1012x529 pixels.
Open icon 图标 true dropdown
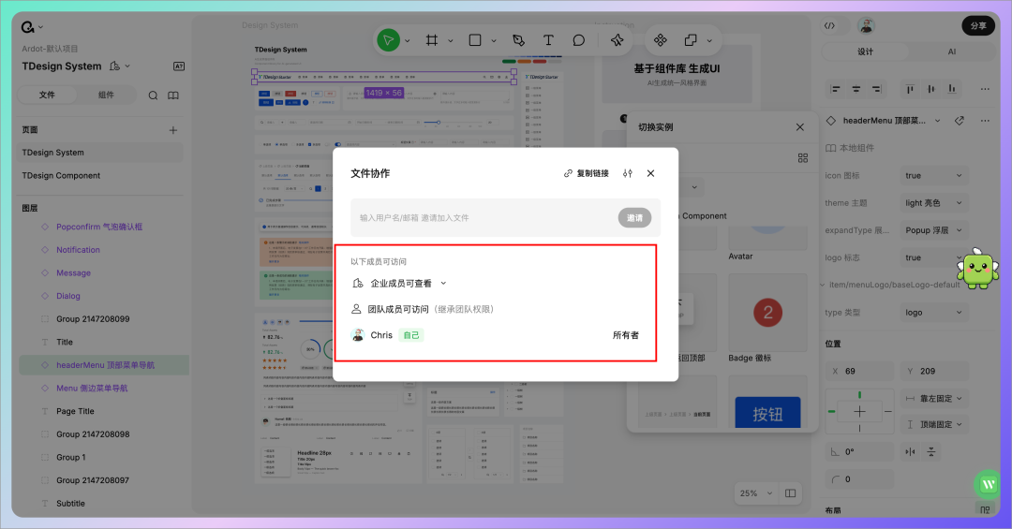point(934,175)
